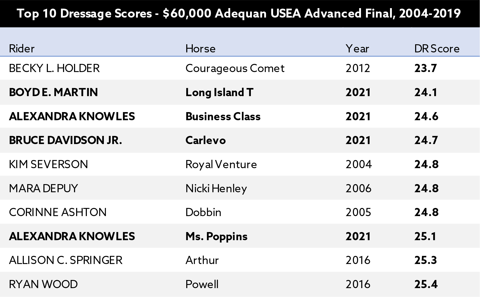Click the Horse column header
This screenshot has width=480, height=297.
pos(200,49)
